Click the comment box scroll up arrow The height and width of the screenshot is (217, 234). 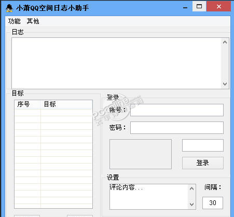pos(191,188)
